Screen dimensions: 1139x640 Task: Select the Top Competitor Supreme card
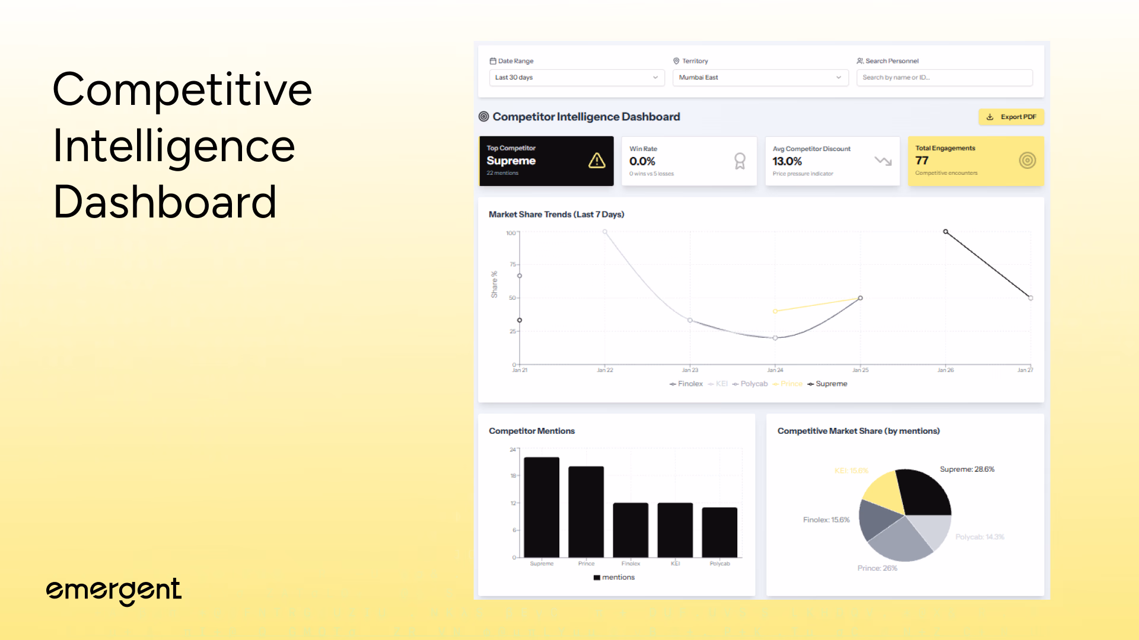point(546,161)
